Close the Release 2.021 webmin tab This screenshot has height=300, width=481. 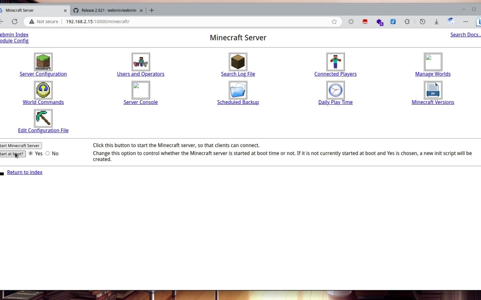141,11
